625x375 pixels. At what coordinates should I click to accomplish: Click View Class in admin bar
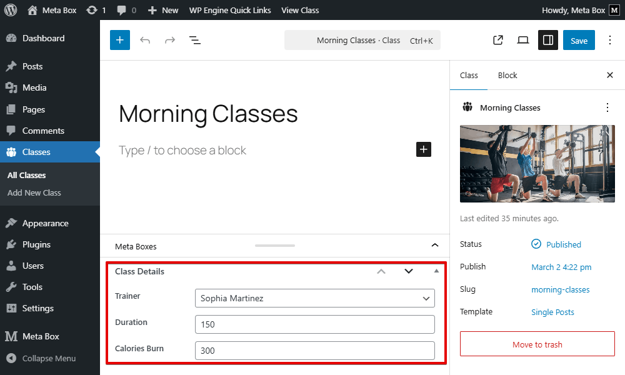[x=300, y=10]
